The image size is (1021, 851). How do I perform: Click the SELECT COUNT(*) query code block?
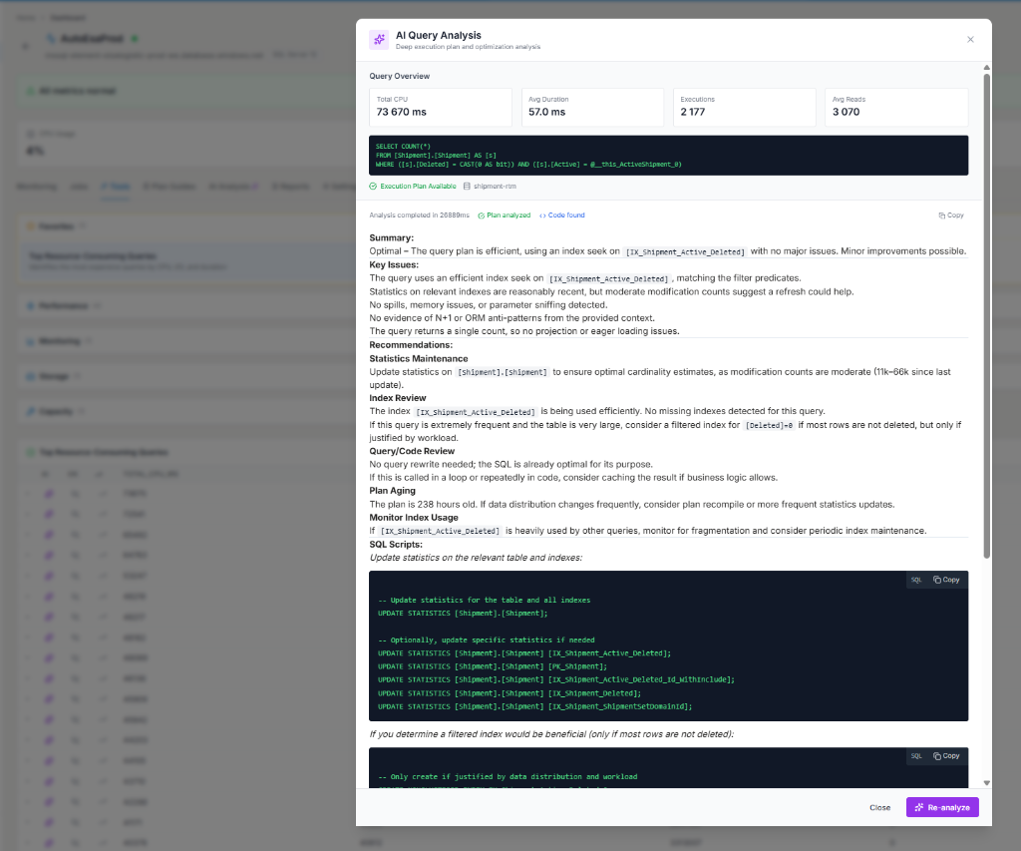tap(668, 155)
